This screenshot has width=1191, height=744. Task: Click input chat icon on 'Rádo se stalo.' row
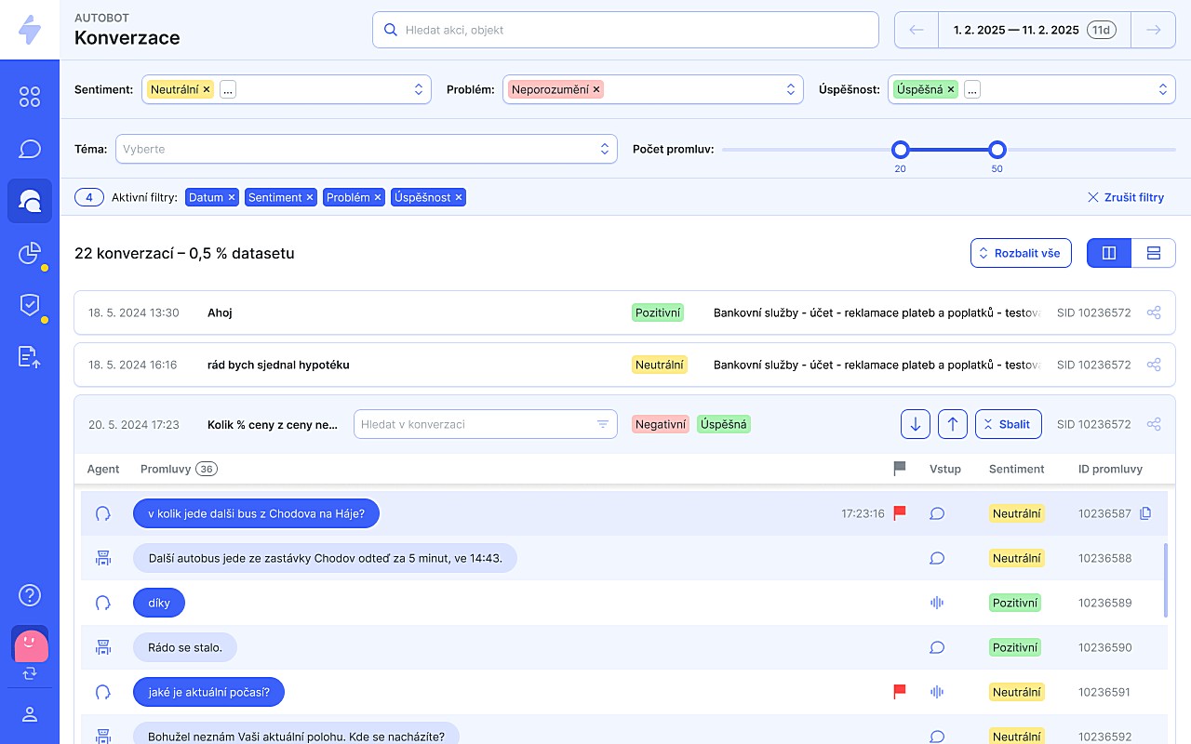pos(937,647)
